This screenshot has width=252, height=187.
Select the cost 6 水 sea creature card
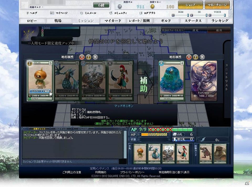tap(67, 81)
